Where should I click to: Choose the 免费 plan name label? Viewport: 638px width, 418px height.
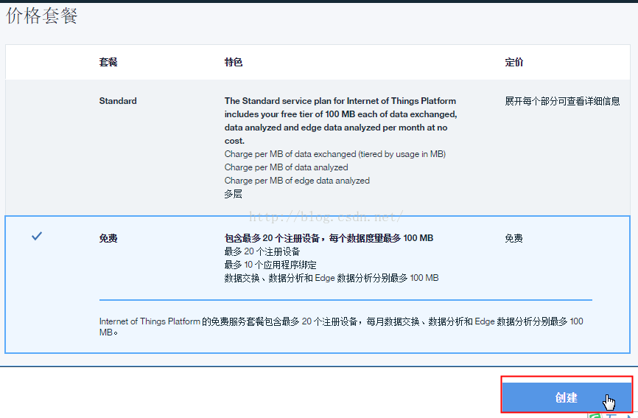click(108, 239)
